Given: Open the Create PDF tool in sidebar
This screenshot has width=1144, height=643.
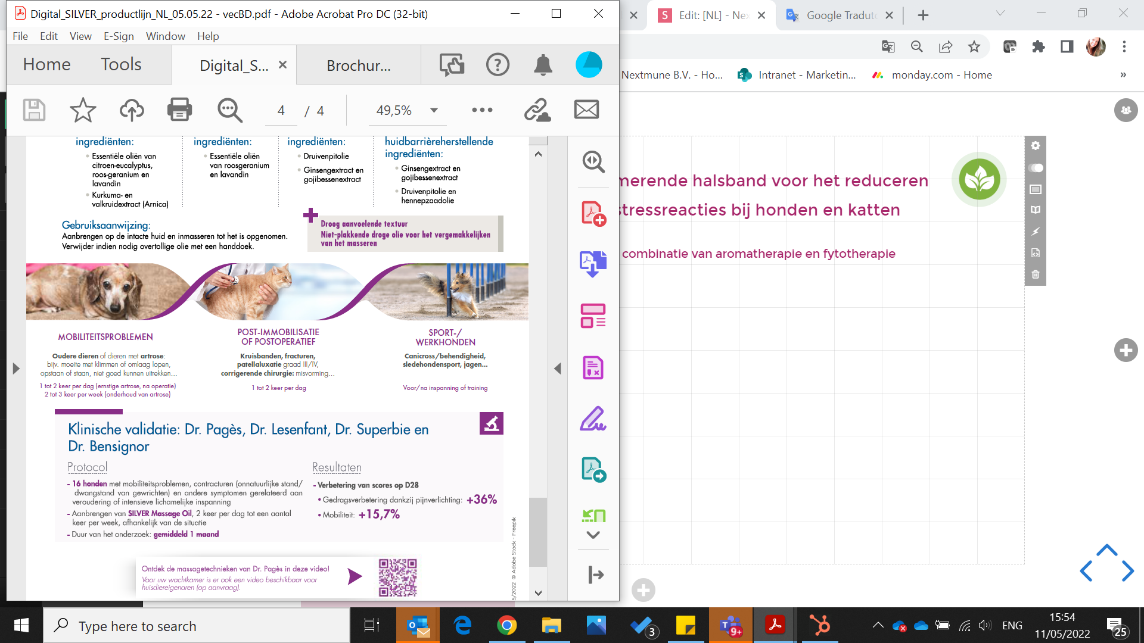Looking at the screenshot, I should pos(593,214).
